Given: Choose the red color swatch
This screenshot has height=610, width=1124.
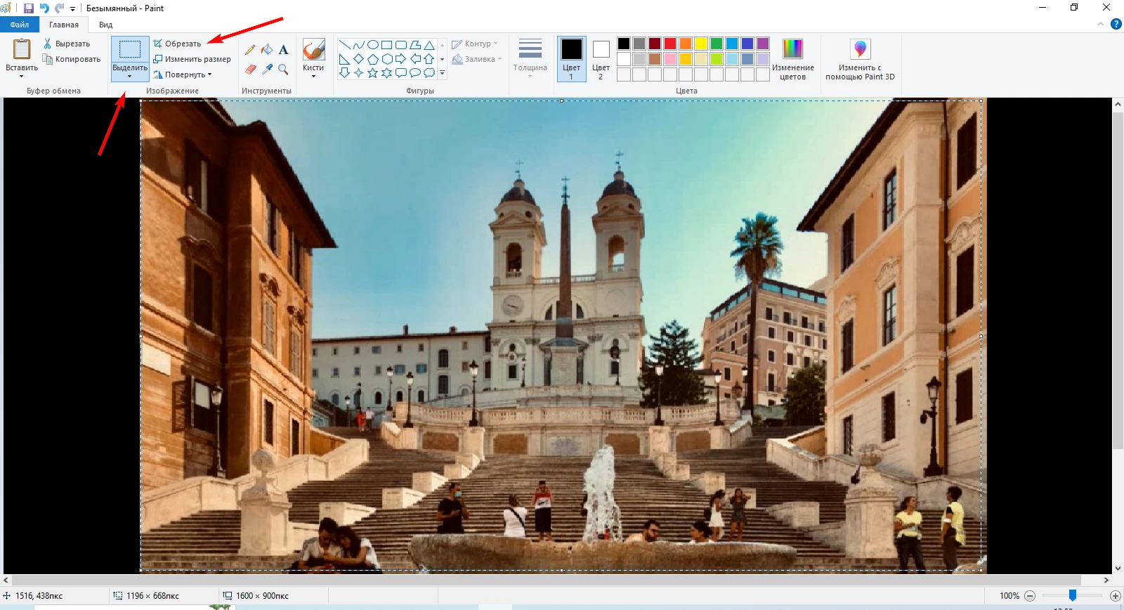Looking at the screenshot, I should (670, 44).
